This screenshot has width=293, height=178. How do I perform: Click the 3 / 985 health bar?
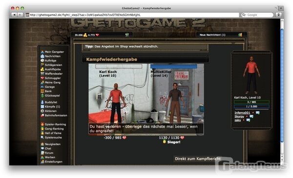coord(251,102)
